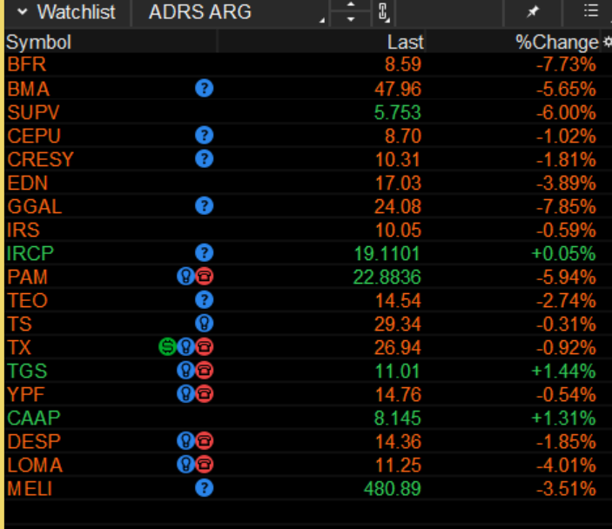
Task: Select the TX symbol
Action: (19, 348)
